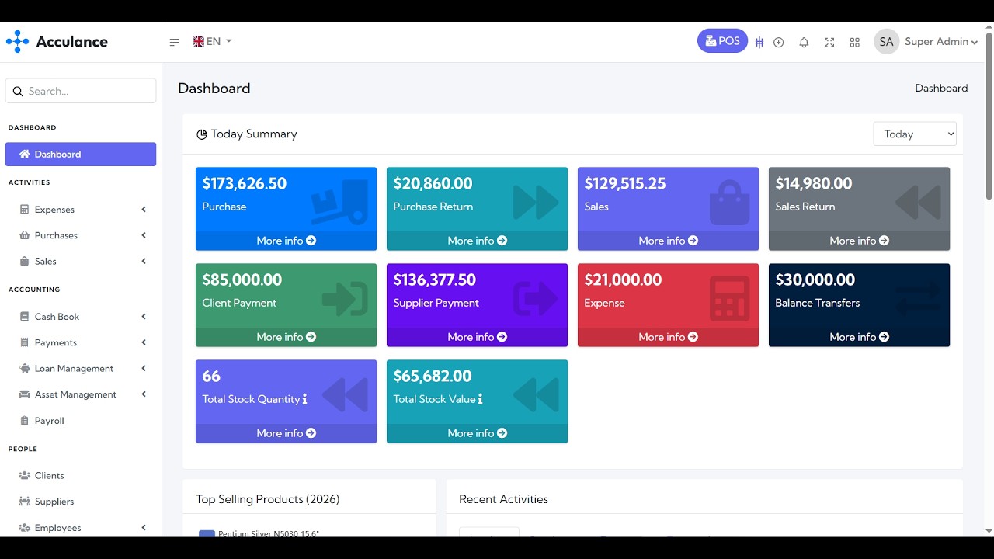The height and width of the screenshot is (559, 994).
Task: Open More info on the Expense card
Action: click(x=668, y=337)
